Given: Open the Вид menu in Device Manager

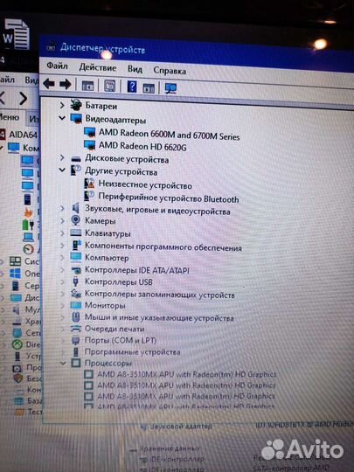Looking at the screenshot, I should (x=135, y=69).
